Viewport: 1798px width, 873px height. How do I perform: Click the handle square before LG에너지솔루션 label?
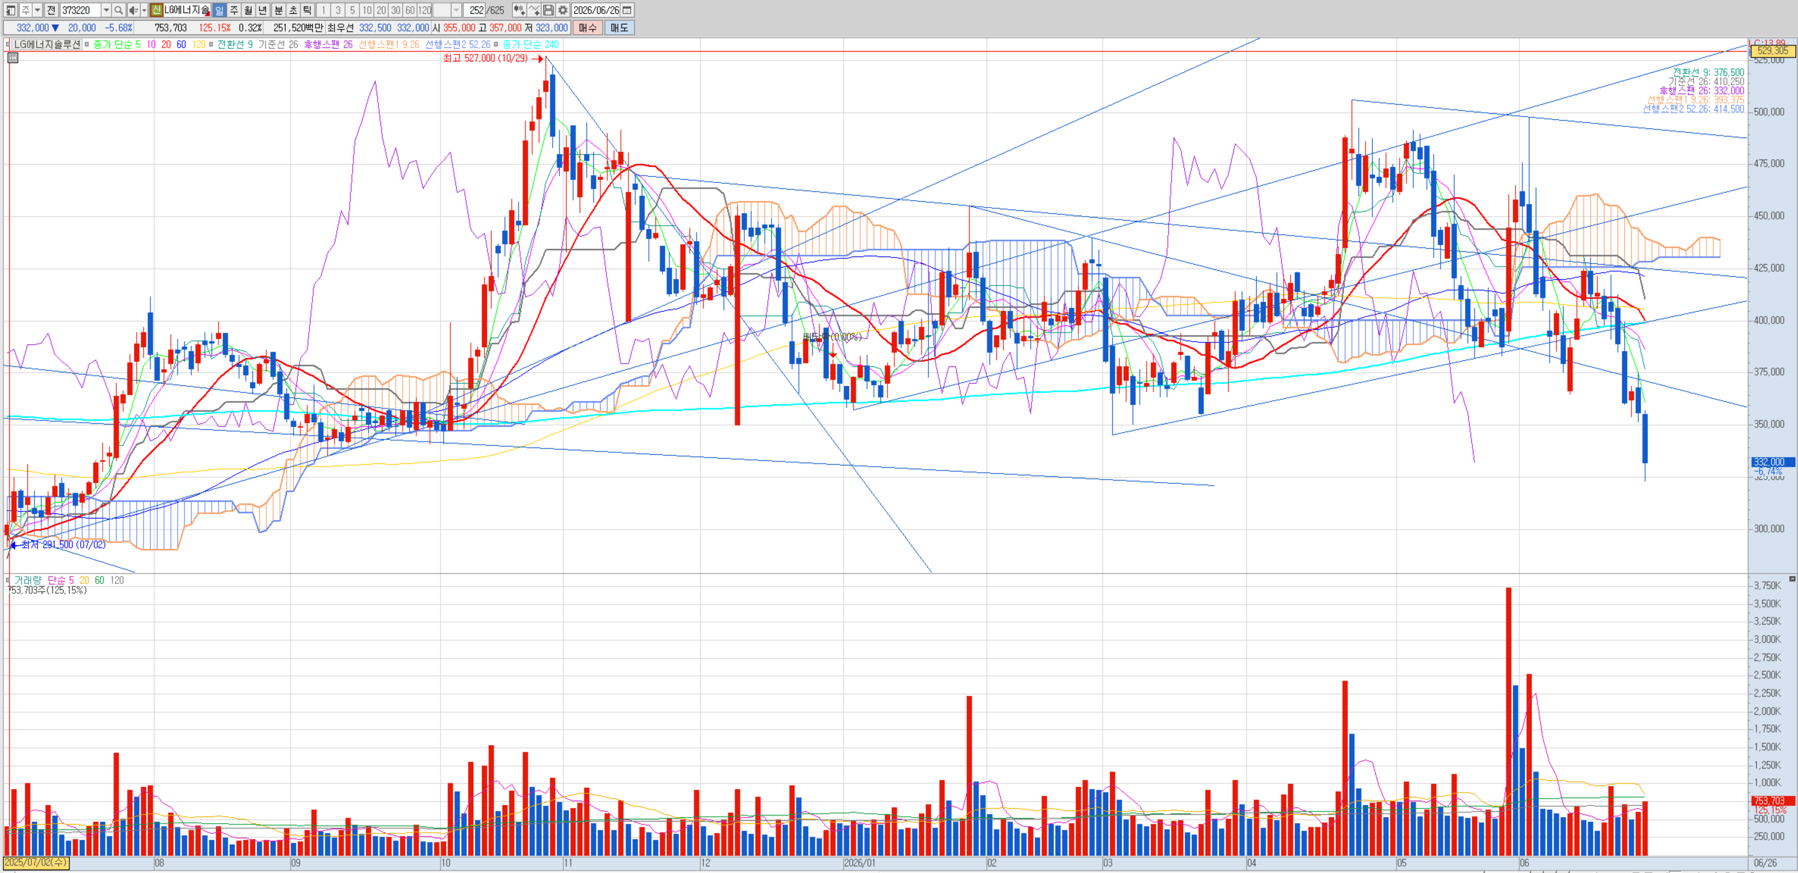coord(8,44)
